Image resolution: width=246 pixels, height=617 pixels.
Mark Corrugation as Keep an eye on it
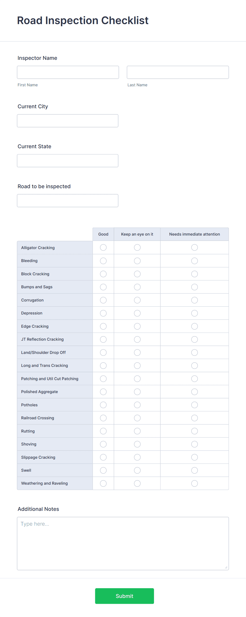(137, 300)
